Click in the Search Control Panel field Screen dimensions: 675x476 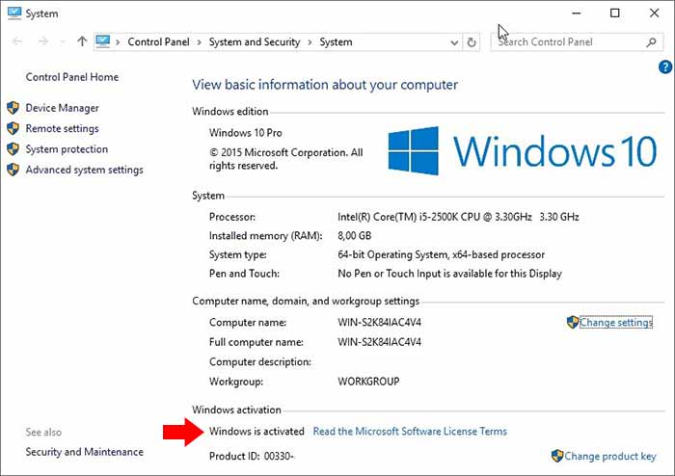tap(567, 42)
